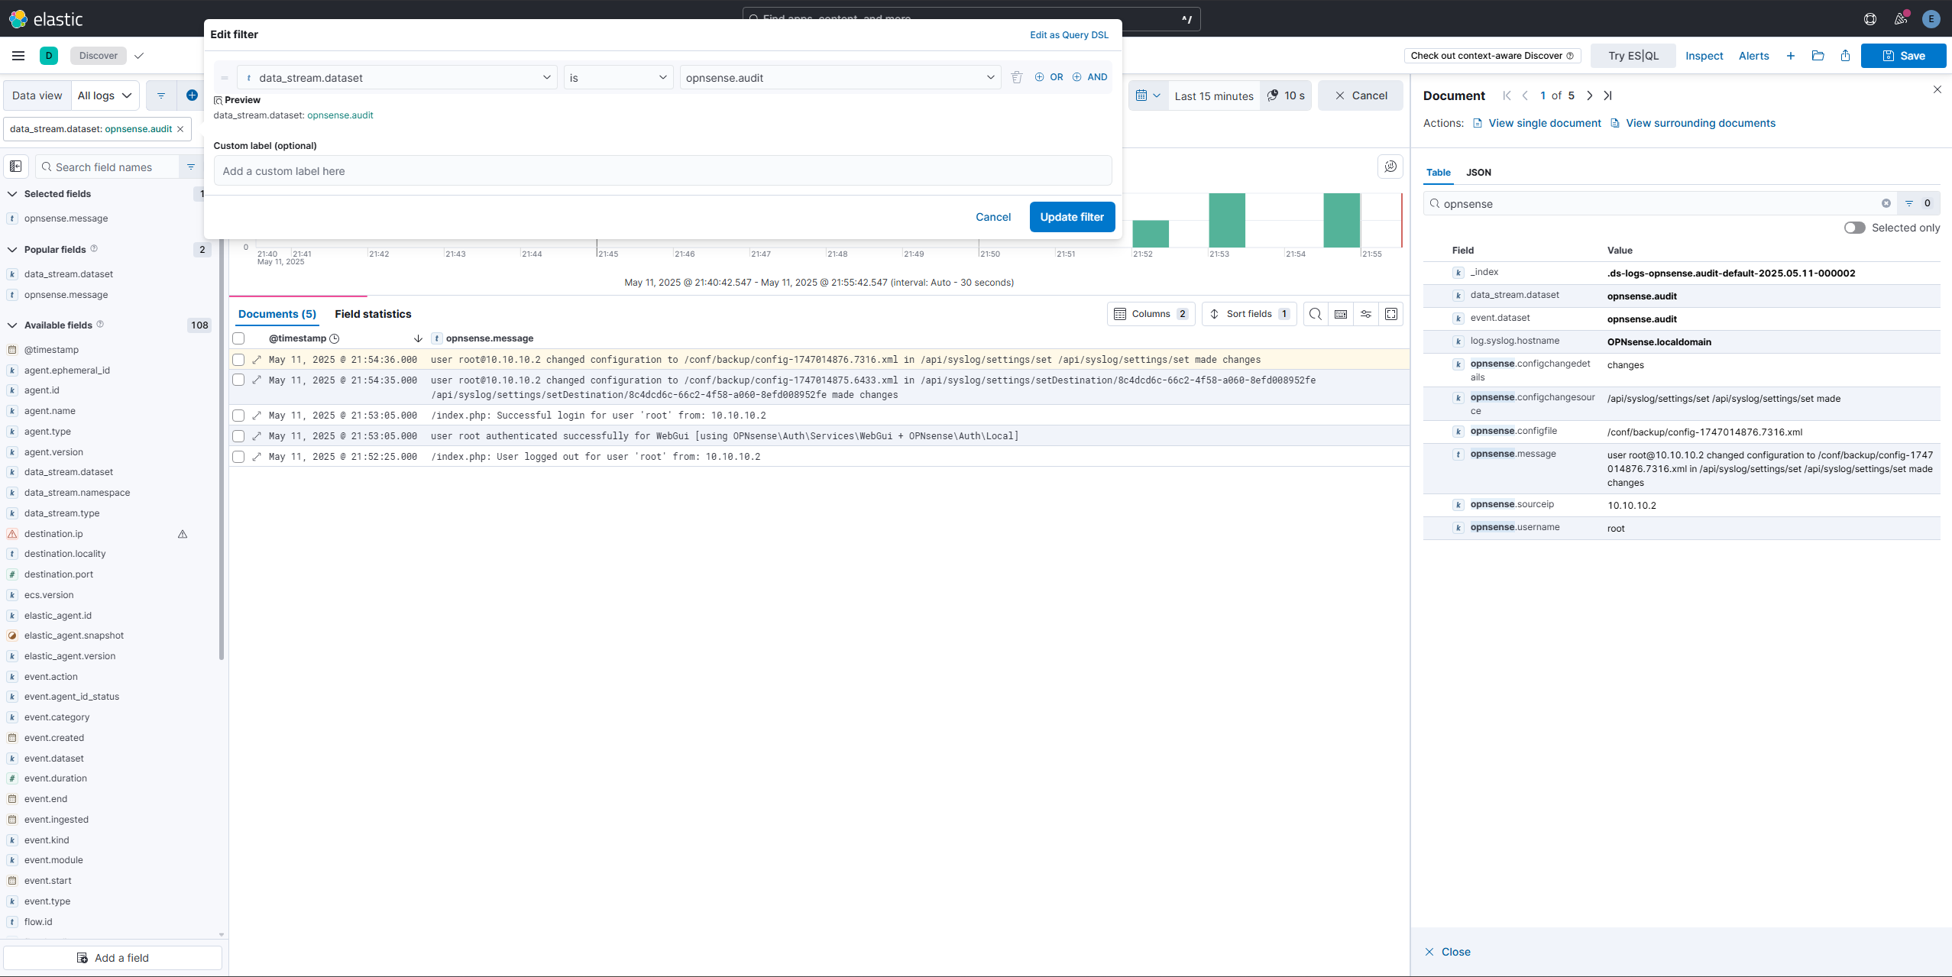The height and width of the screenshot is (977, 1952).
Task: Check the first document row checkbox
Action: coord(238,360)
